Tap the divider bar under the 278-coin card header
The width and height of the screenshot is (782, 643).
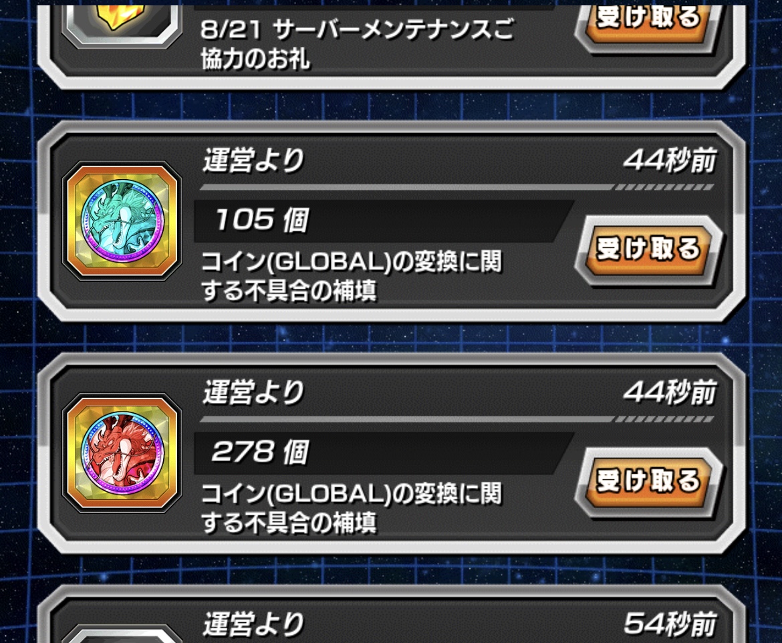tap(457, 419)
